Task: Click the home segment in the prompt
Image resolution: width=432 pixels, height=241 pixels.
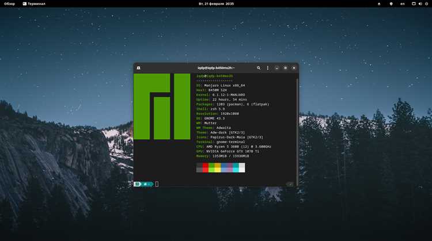Action: [x=147, y=184]
